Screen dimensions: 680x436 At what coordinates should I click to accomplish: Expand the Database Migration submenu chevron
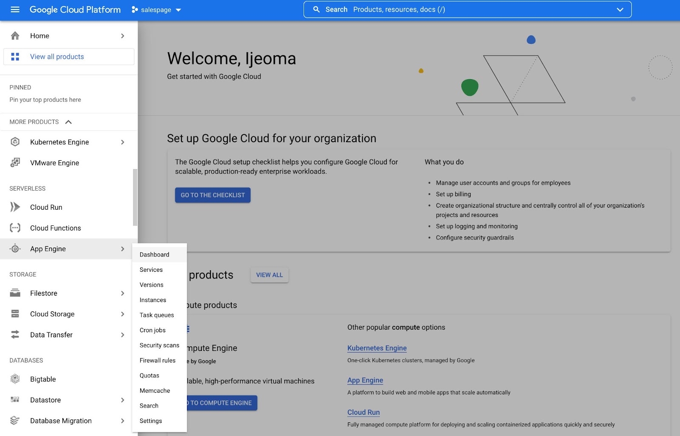(122, 421)
